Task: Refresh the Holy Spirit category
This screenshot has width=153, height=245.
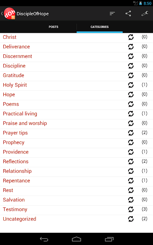Action: [x=131, y=85]
